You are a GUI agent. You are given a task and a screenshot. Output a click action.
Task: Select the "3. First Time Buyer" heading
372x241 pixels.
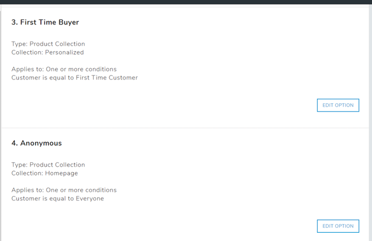[x=45, y=22]
